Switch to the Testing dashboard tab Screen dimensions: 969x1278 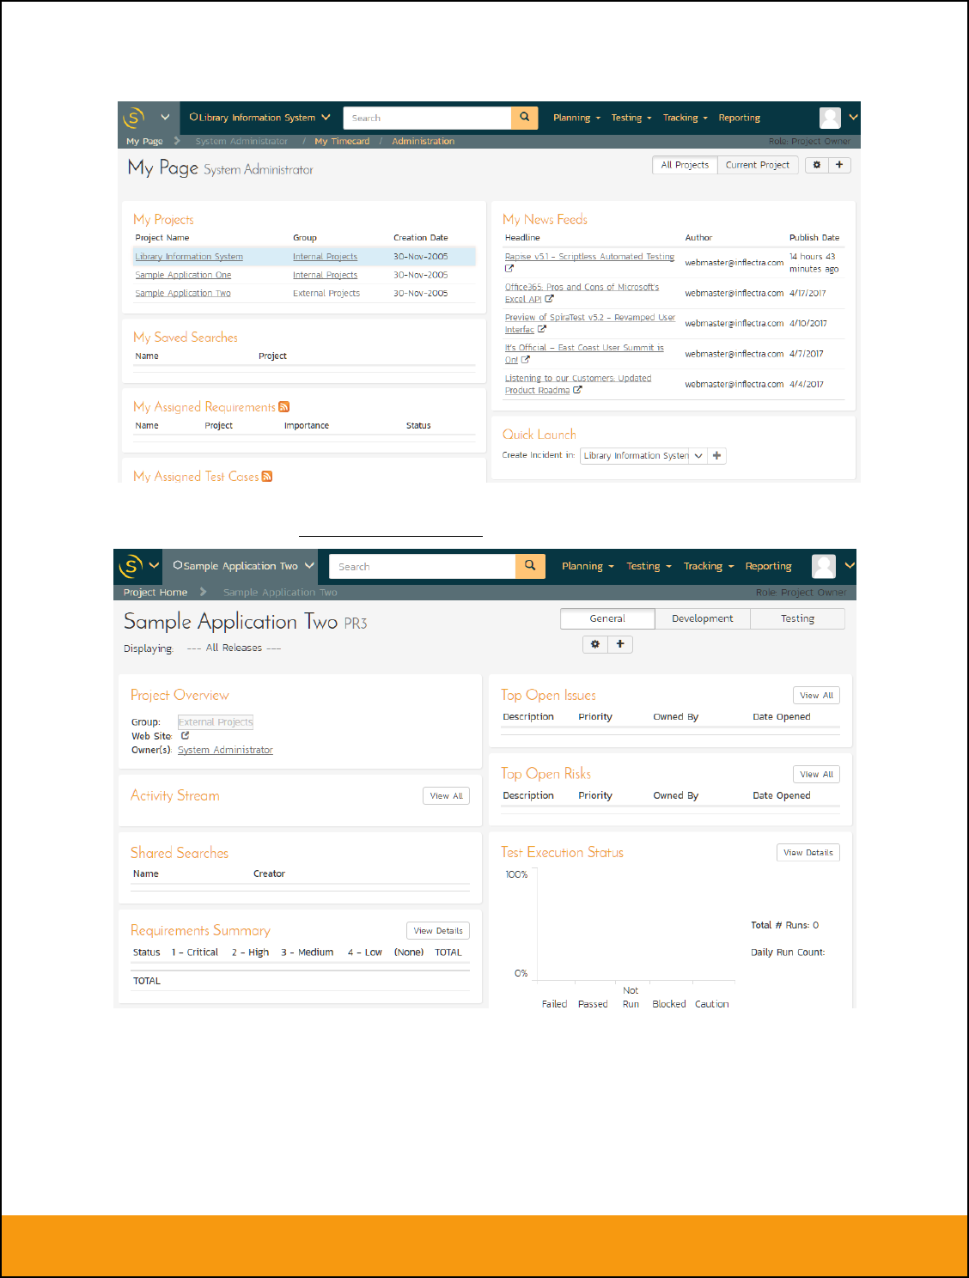[797, 618]
